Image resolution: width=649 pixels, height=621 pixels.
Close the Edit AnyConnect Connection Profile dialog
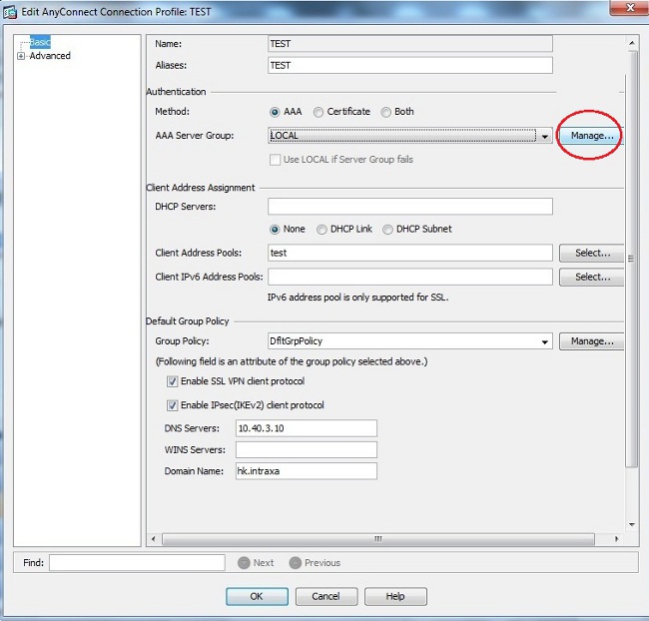[630, 8]
